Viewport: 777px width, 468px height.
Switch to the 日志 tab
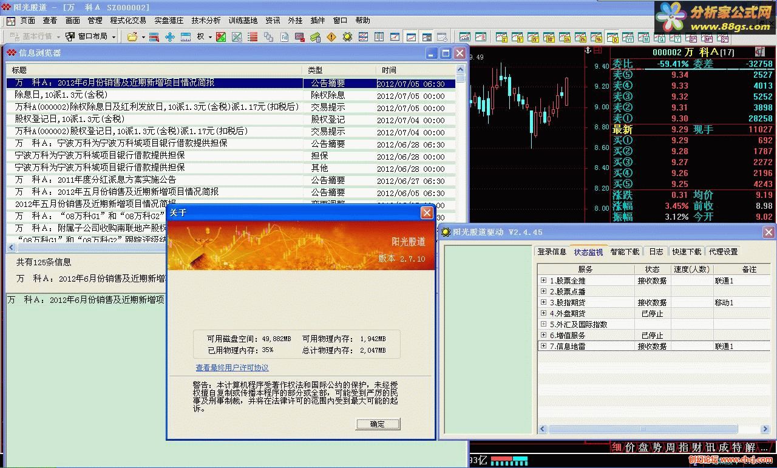tap(656, 252)
